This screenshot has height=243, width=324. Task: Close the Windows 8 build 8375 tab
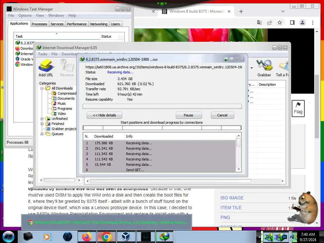tap(229, 11)
